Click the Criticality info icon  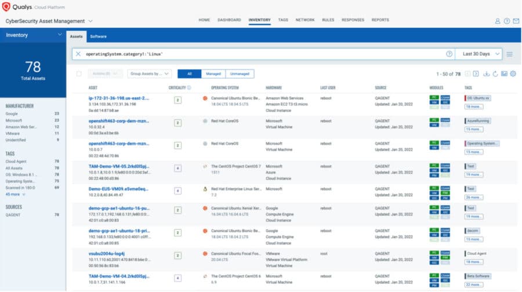click(x=189, y=88)
